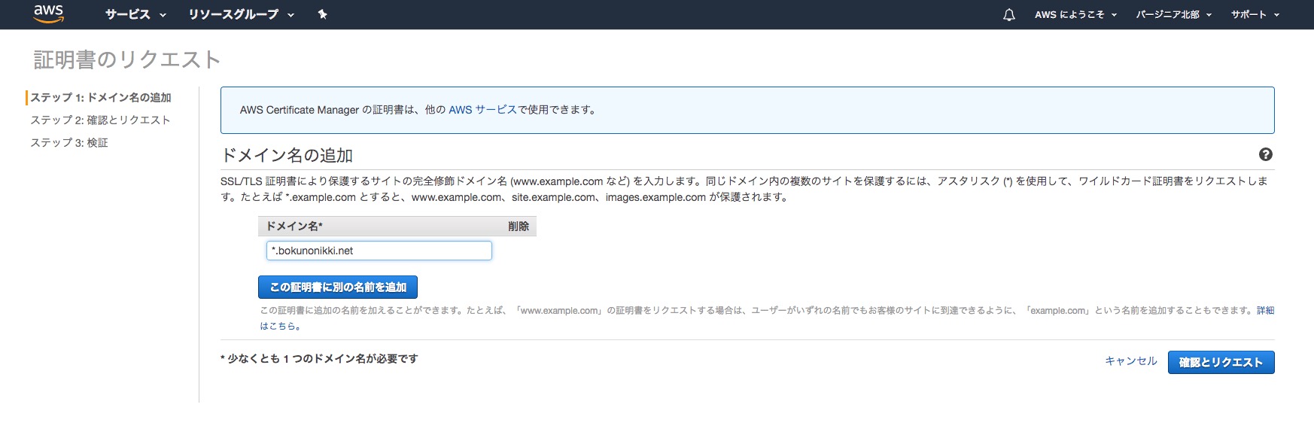Click the domain name input with *.bokunonikki.net
Image resolution: width=1314 pixels, height=438 pixels.
click(x=379, y=251)
